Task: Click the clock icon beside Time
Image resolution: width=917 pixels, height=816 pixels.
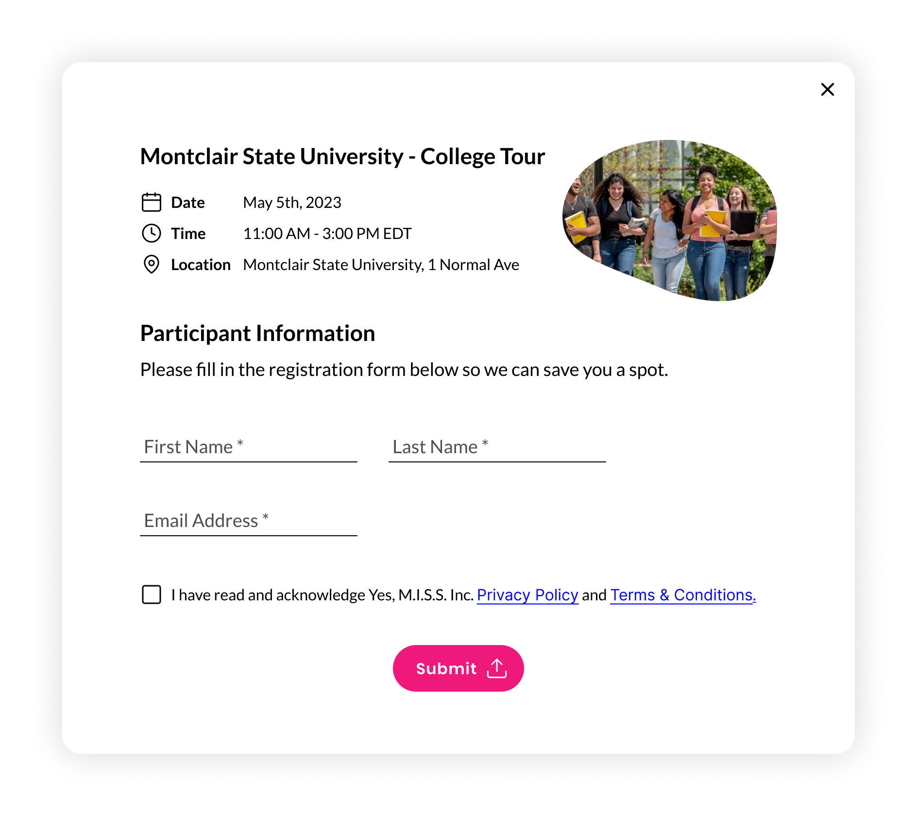Action: (x=152, y=234)
